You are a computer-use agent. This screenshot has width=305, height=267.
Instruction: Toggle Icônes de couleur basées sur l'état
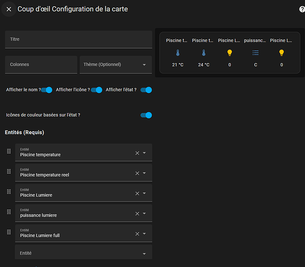click(x=146, y=115)
